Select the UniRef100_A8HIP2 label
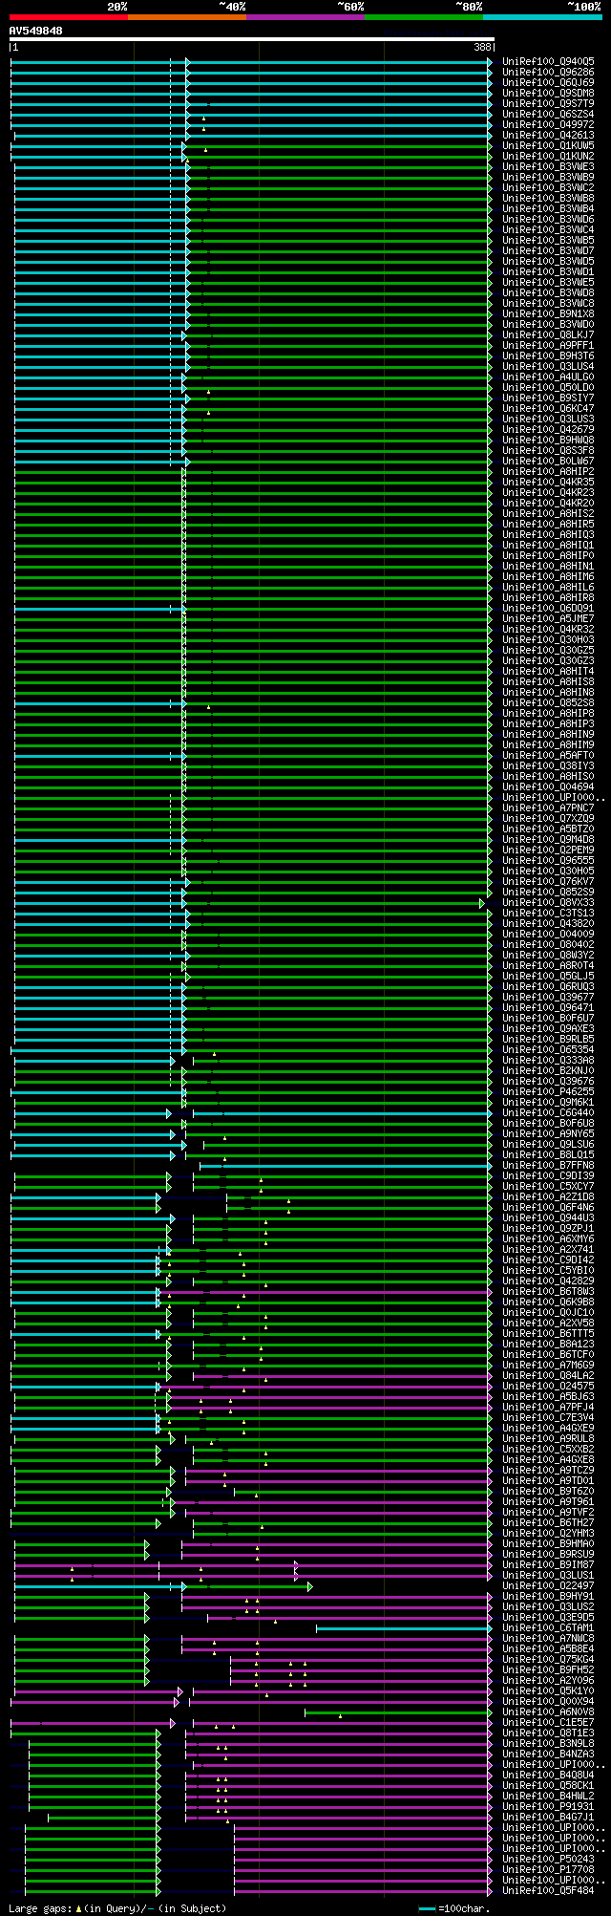611x1916 pixels. [548, 471]
